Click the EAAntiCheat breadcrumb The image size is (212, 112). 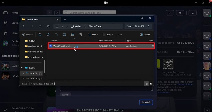[95, 26]
